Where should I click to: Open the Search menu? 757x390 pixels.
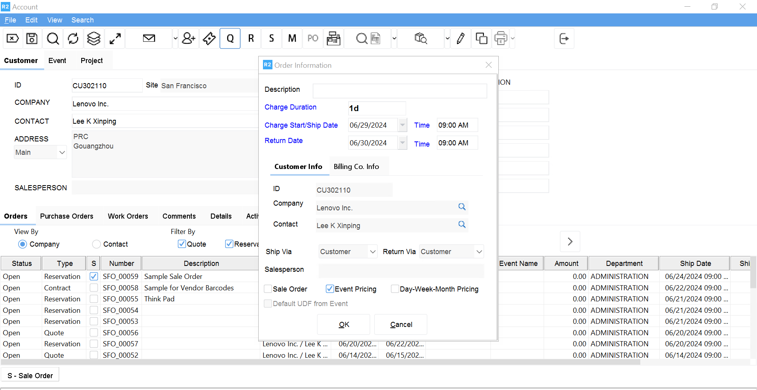click(82, 20)
